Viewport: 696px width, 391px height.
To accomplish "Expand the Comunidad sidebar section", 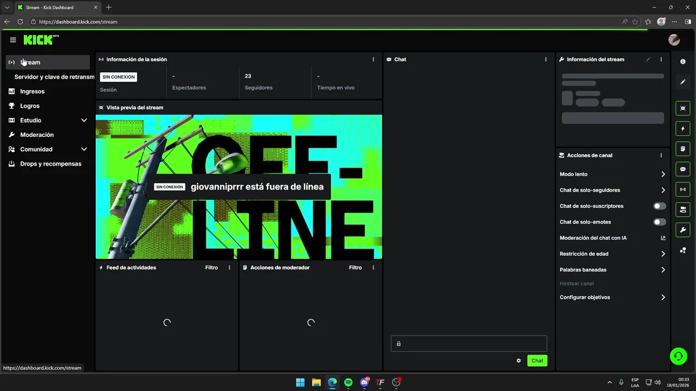I will click(x=84, y=149).
